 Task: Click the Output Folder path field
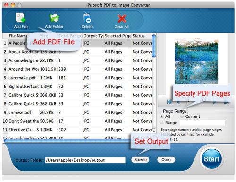(85, 160)
